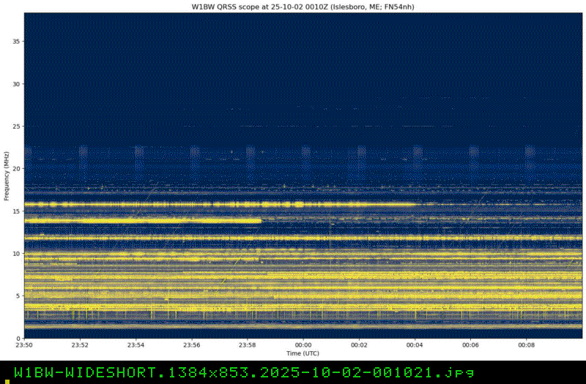This screenshot has height=384, width=586.
Task: Select the 23:58 time tick label
Action: click(248, 345)
